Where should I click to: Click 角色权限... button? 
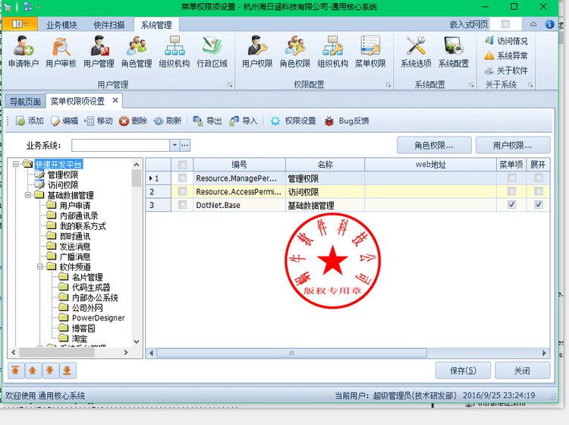click(x=434, y=146)
